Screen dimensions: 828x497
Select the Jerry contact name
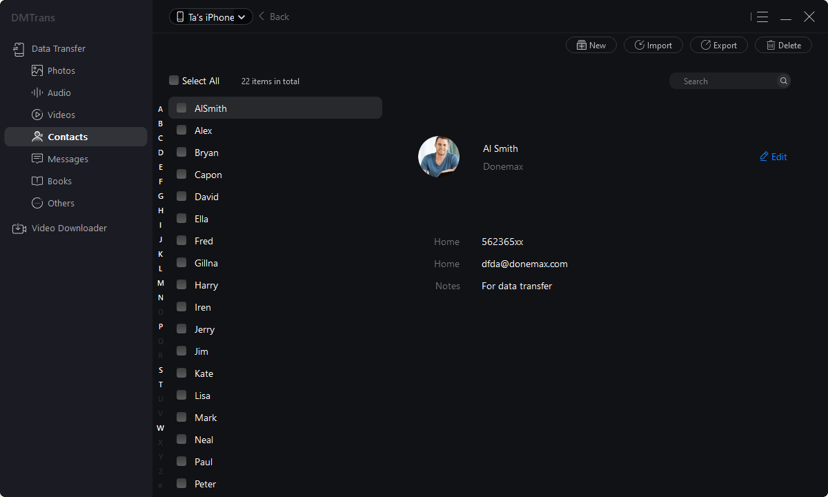click(204, 329)
